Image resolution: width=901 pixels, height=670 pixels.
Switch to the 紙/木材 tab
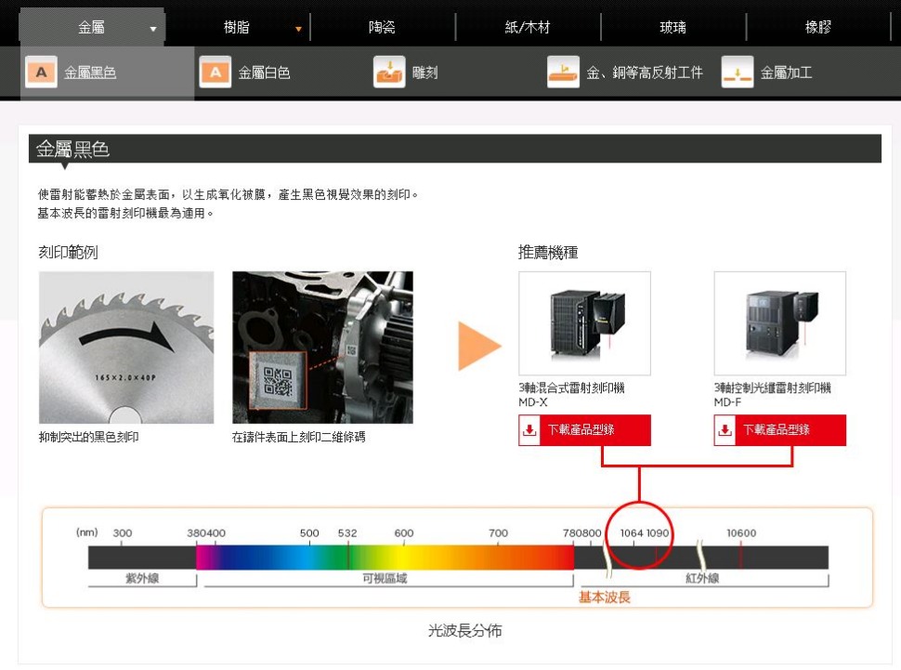tap(528, 28)
